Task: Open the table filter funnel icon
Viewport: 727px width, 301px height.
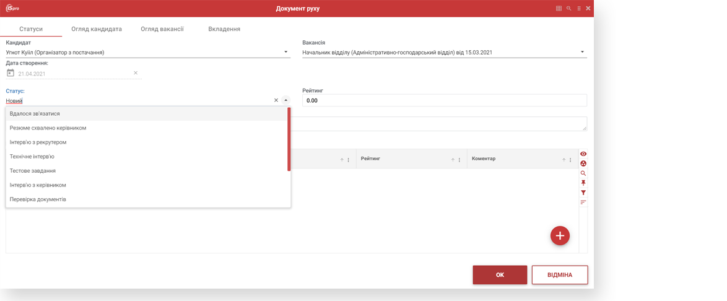Action: pyautogui.click(x=583, y=193)
